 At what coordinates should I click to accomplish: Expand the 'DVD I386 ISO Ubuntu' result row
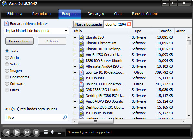tap(75, 90)
